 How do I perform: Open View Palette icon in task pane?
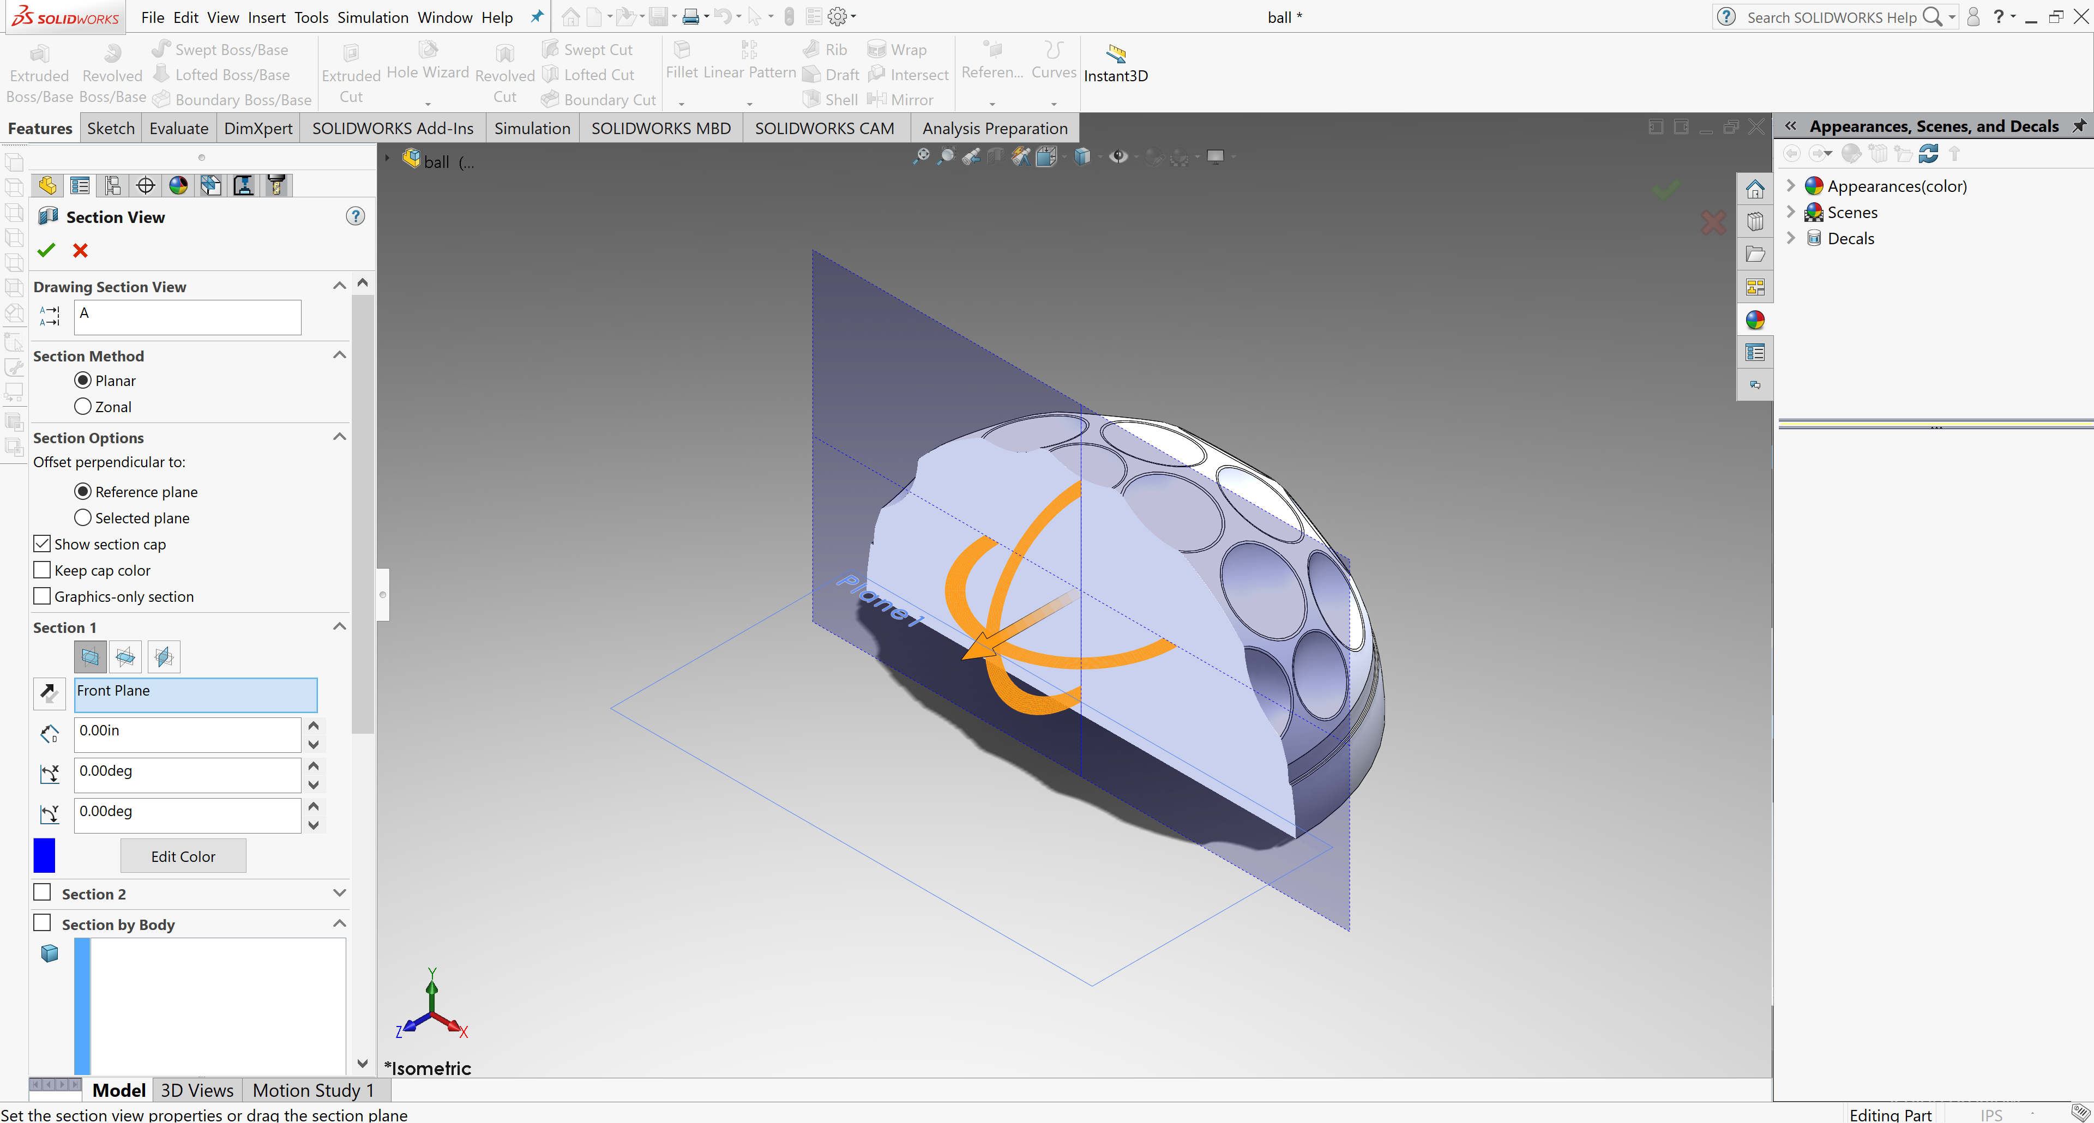pyautogui.click(x=1755, y=287)
